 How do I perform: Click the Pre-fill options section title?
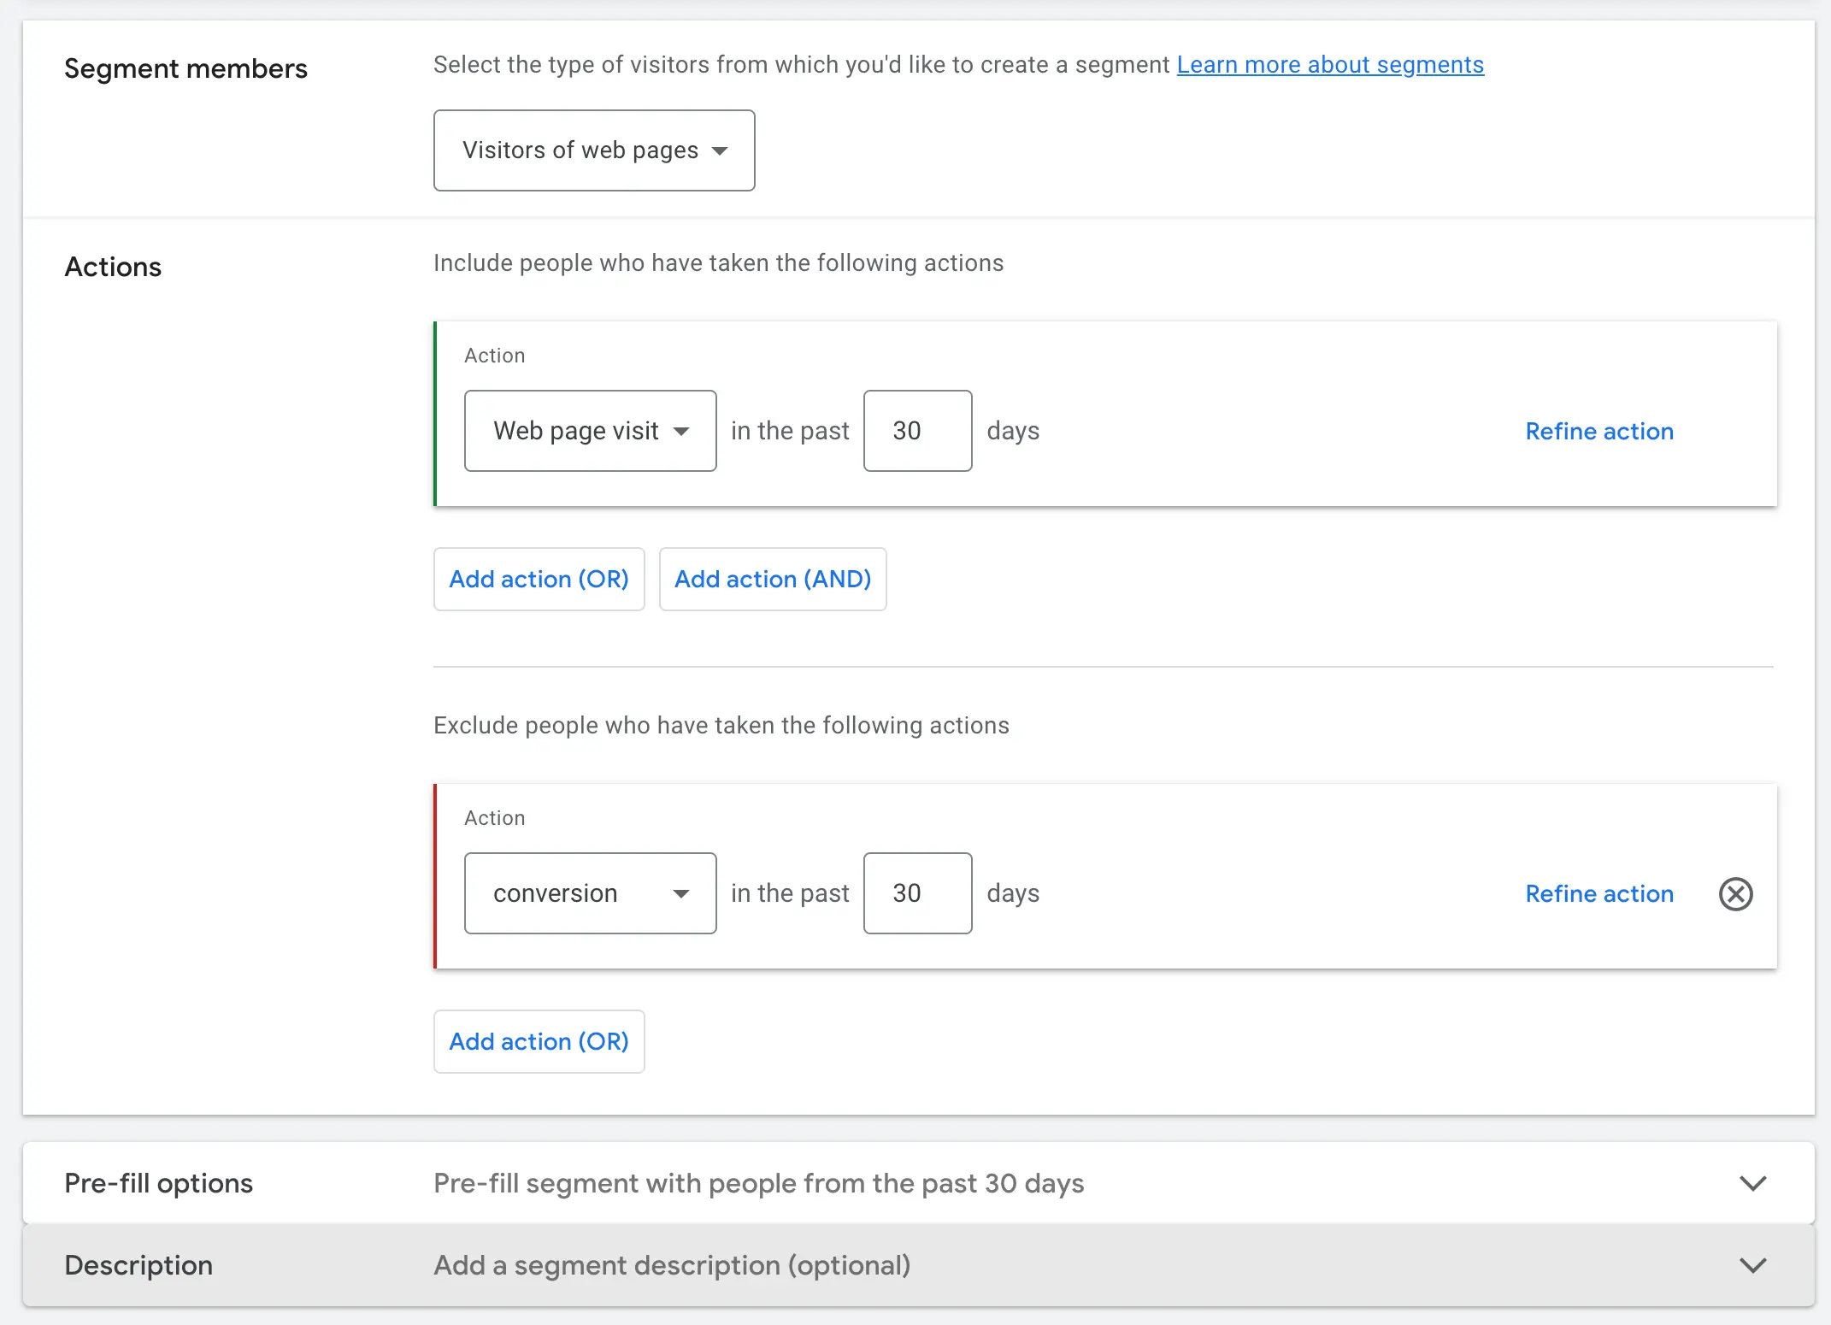coord(159,1183)
